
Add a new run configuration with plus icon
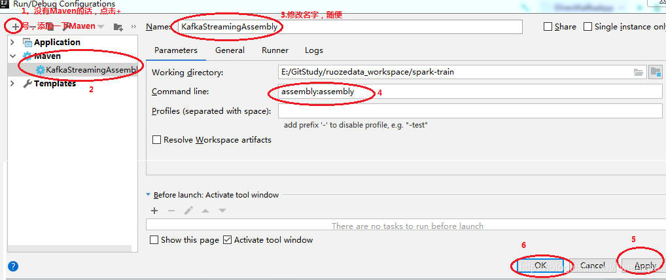15,27
